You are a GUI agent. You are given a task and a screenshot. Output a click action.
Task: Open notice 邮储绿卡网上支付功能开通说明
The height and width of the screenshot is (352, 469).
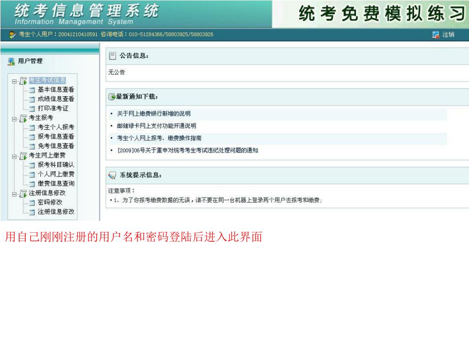[x=157, y=126]
